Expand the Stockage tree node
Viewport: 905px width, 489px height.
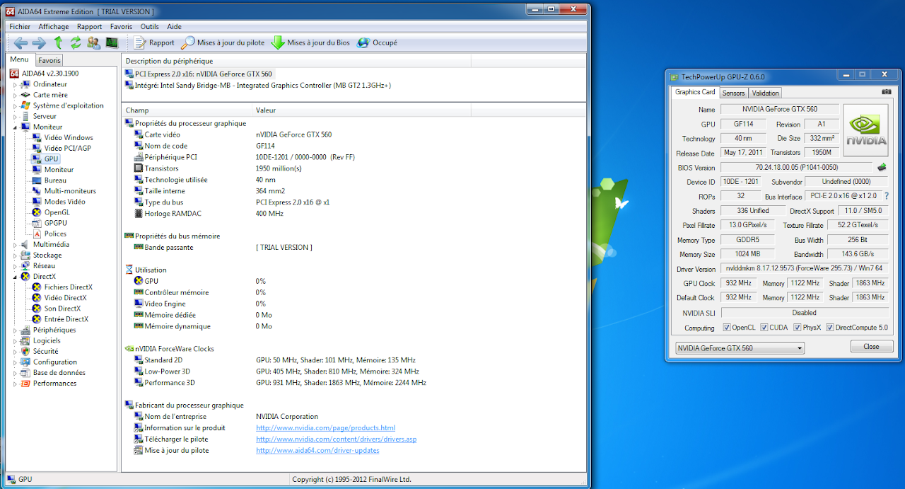coord(15,255)
